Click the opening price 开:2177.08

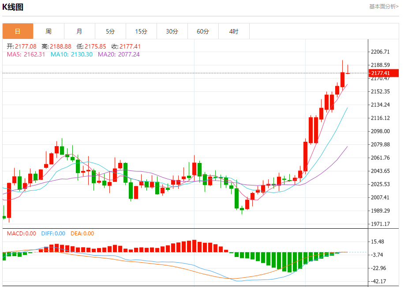click(22, 46)
